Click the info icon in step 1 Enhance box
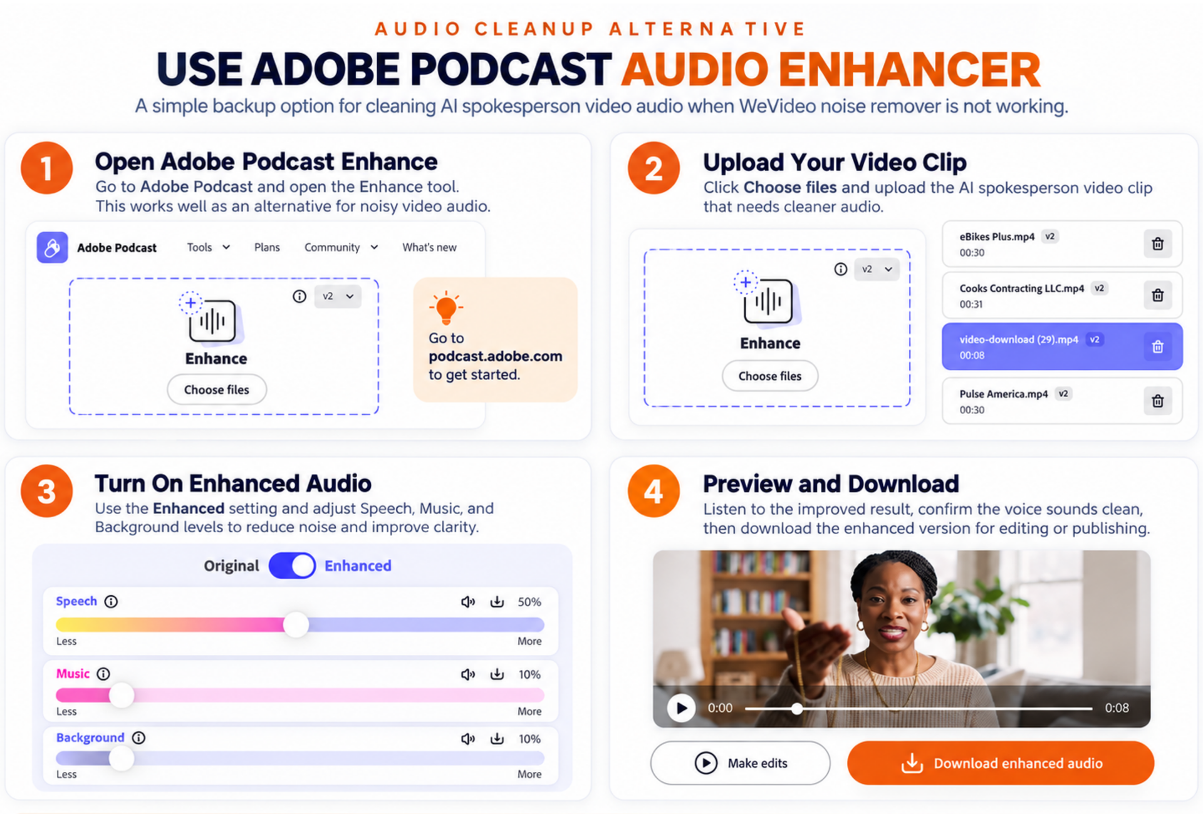Image resolution: width=1203 pixels, height=814 pixels. [299, 296]
